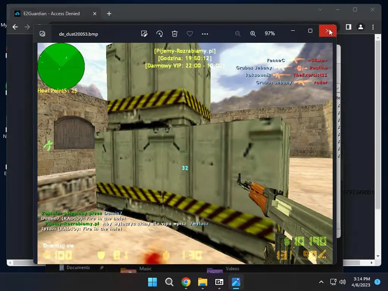Screen dimensions: 388x291
Task: Maximize the Photos window
Action: click(x=310, y=31)
